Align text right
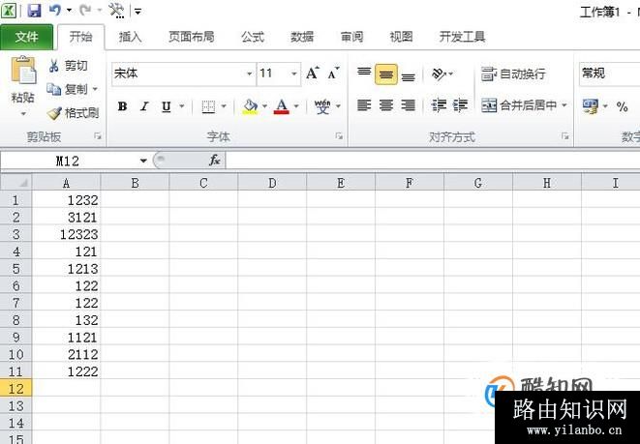 pyautogui.click(x=409, y=105)
